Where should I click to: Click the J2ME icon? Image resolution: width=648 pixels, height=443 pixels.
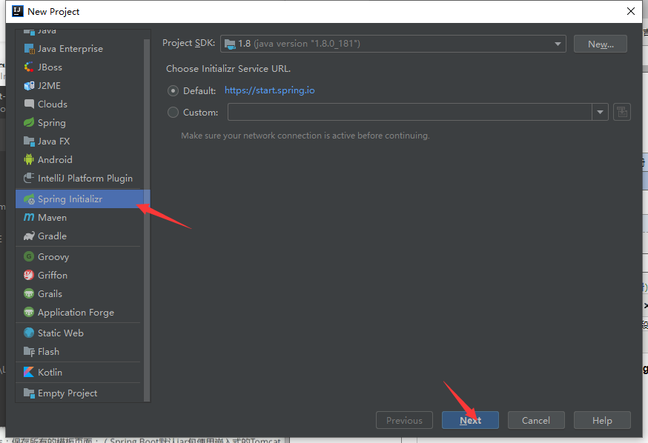click(x=29, y=86)
